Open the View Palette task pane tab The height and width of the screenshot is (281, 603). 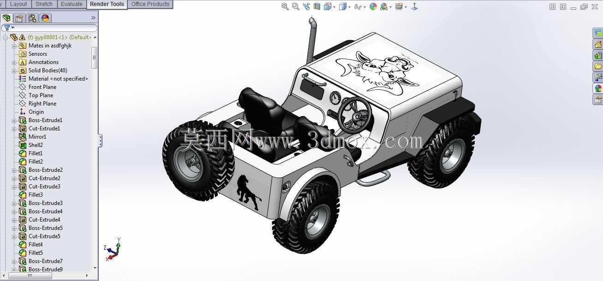click(x=598, y=77)
